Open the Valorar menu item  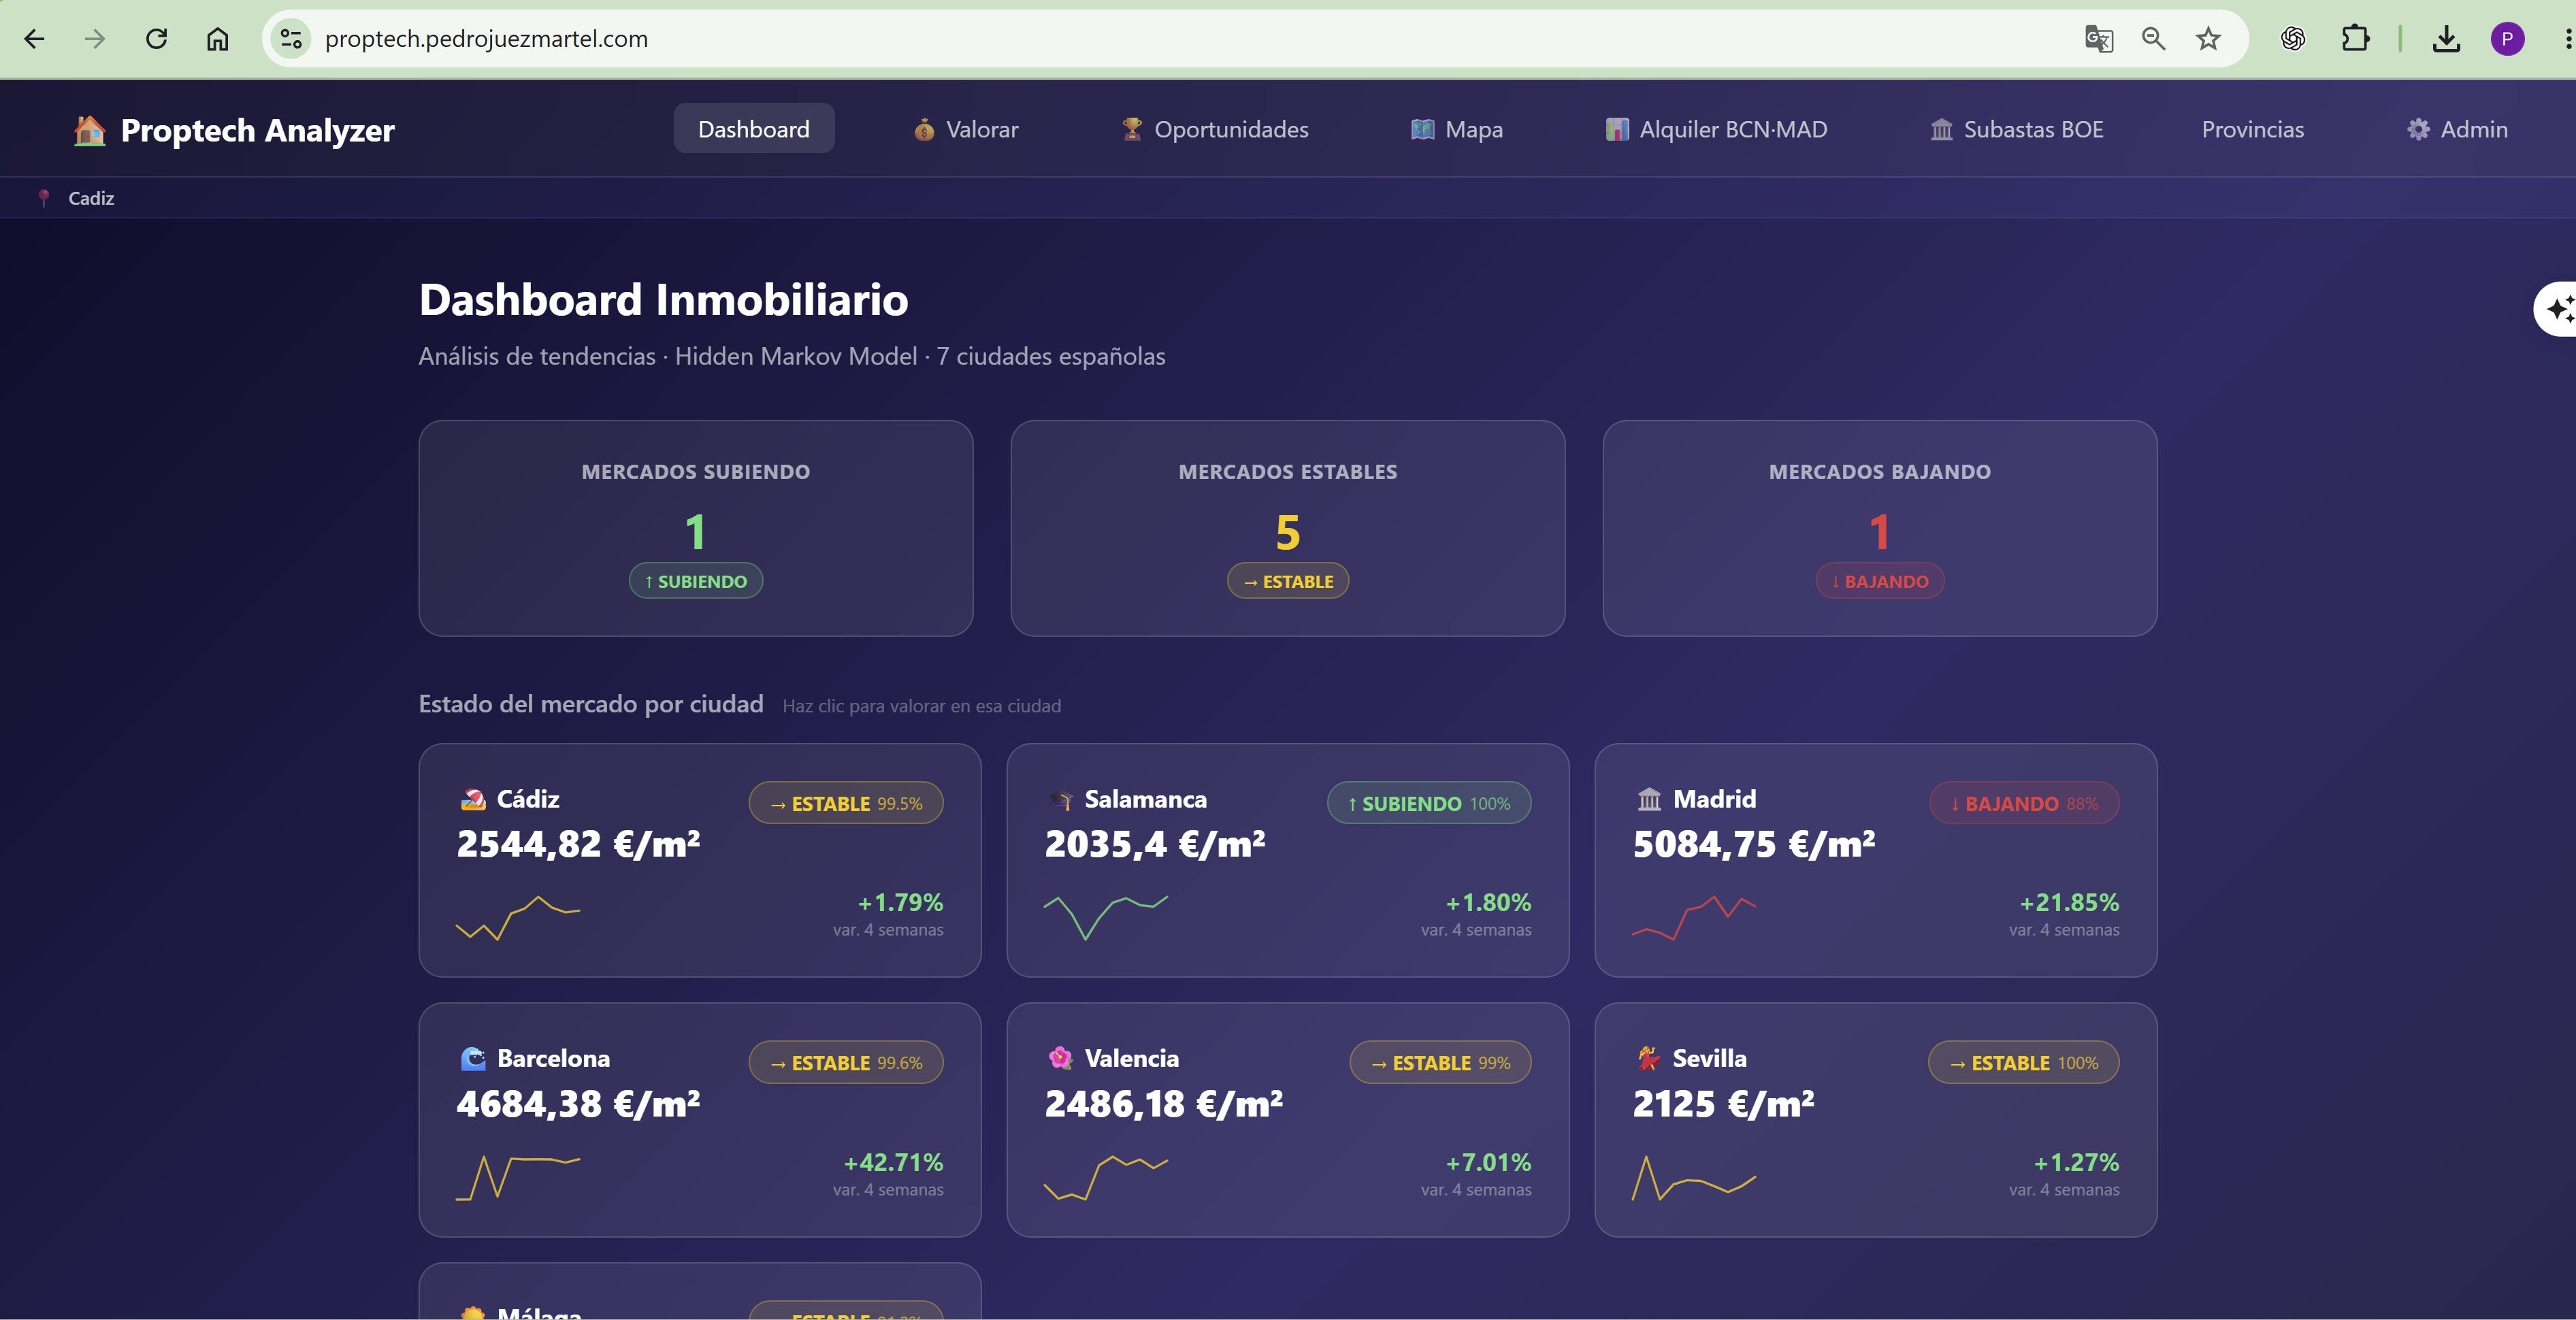click(965, 129)
